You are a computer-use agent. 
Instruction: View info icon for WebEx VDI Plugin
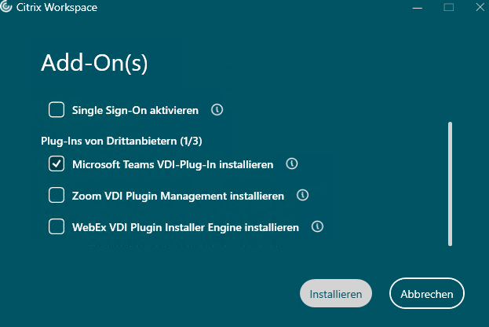coord(318,226)
